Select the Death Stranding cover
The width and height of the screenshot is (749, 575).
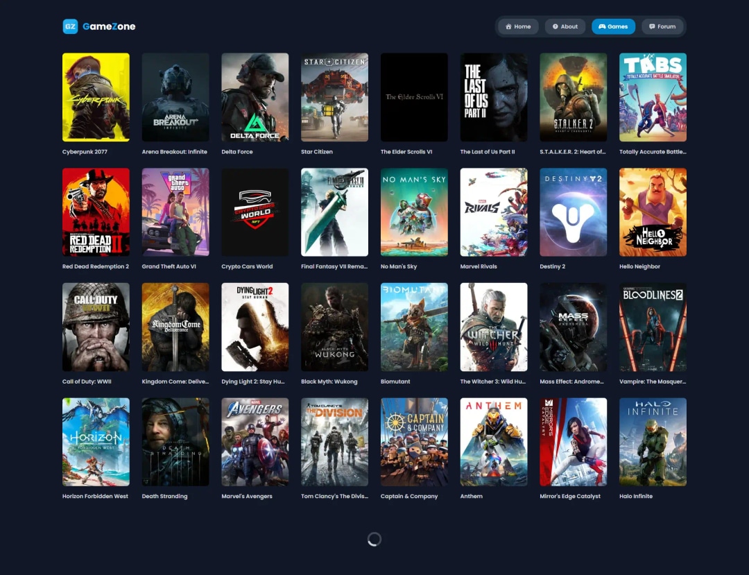pyautogui.click(x=175, y=443)
